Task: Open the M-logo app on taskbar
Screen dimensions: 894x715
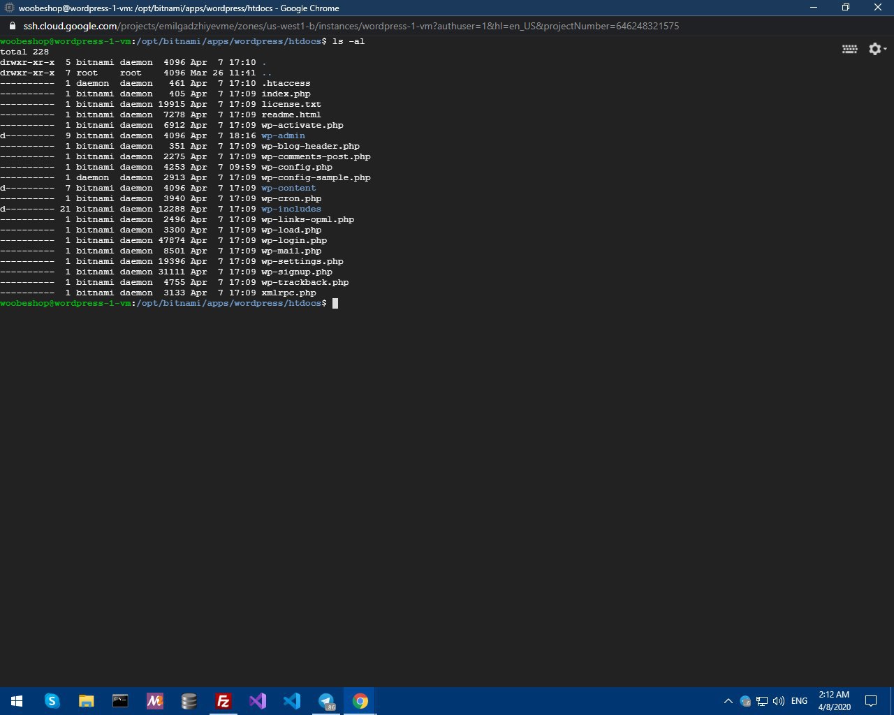Action: click(x=154, y=701)
